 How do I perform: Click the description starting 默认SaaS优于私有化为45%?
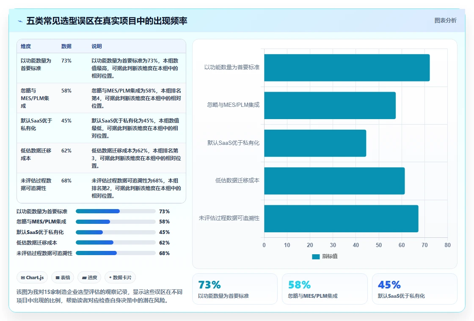click(x=135, y=128)
